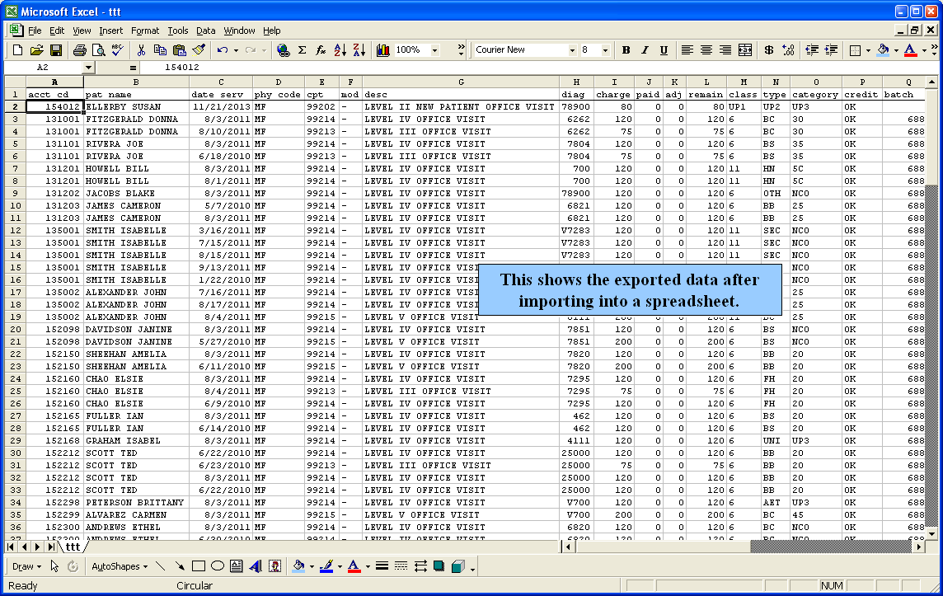The width and height of the screenshot is (943, 596).
Task: Click Increase Decimal icon
Action: 788,50
